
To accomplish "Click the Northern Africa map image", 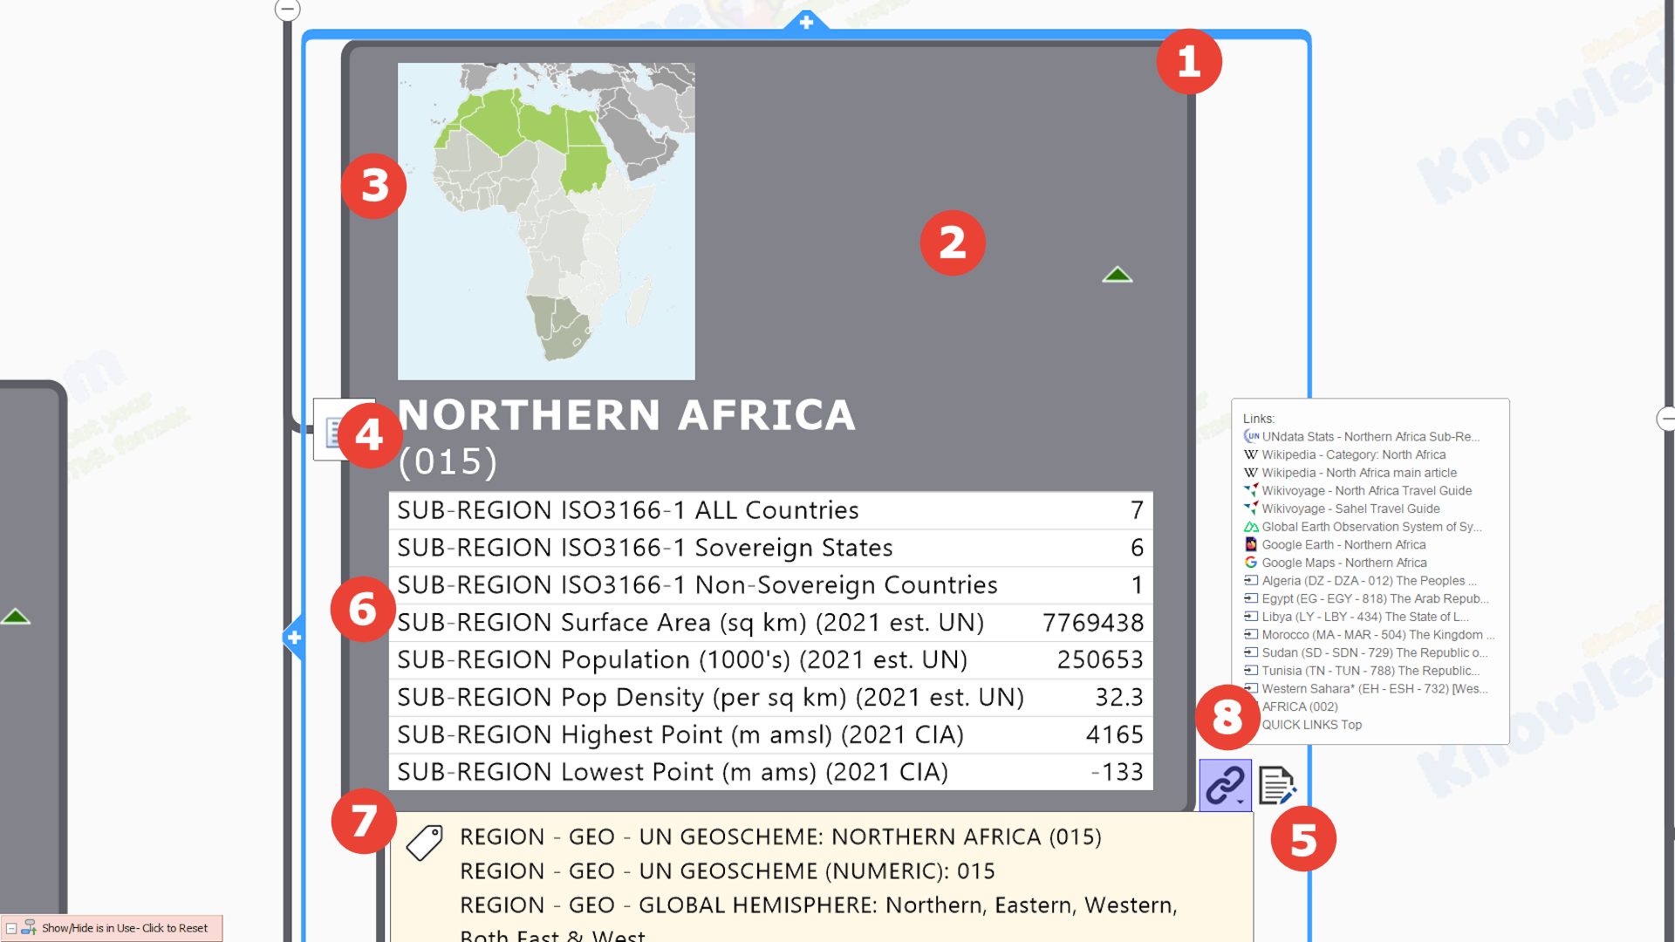I will tap(546, 222).
